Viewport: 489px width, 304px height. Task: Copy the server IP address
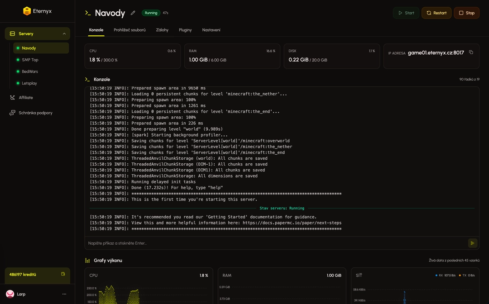471,52
